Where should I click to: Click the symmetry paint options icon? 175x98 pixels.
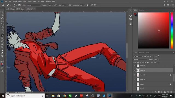point(95,5)
